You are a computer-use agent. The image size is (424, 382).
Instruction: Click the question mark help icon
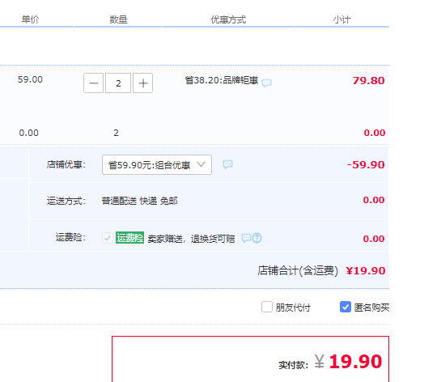coord(257,238)
